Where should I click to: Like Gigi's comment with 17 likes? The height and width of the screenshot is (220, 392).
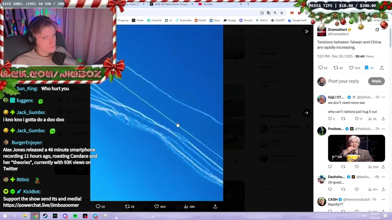pos(358,119)
